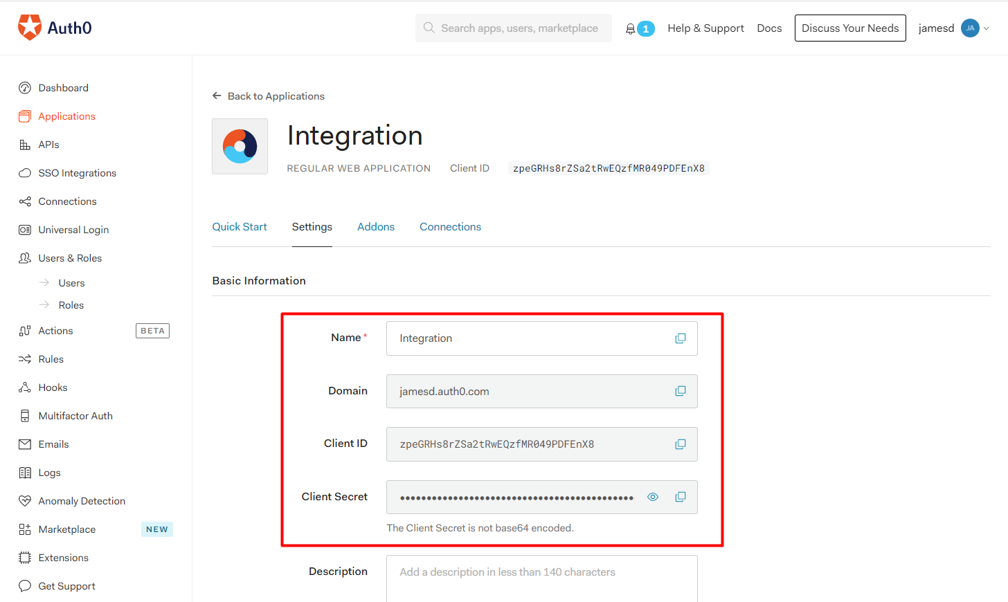Click 'The Client Secret is not base64 encoded' note

[x=480, y=528]
